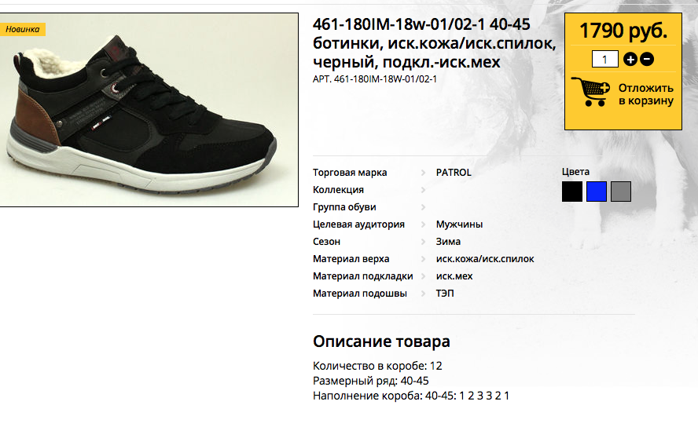Select the gray color swatch
The height and width of the screenshot is (427, 698).
(x=621, y=192)
